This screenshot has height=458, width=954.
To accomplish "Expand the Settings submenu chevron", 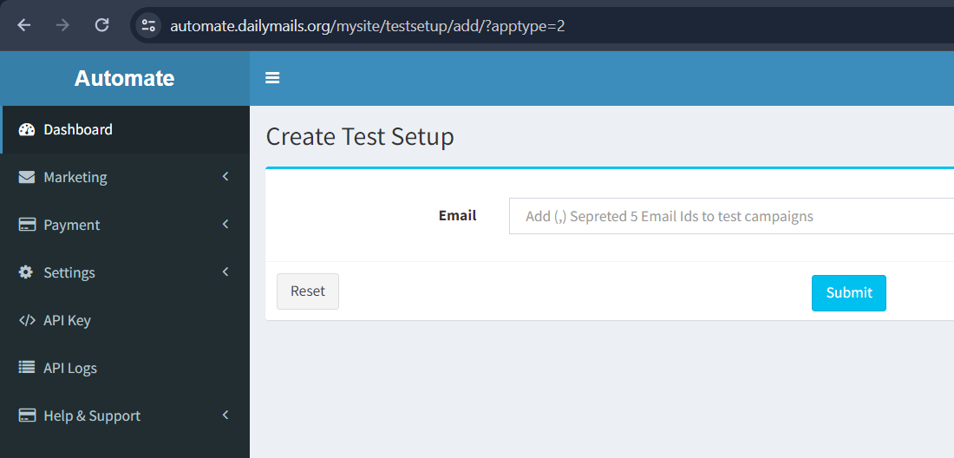I will click(x=225, y=272).
